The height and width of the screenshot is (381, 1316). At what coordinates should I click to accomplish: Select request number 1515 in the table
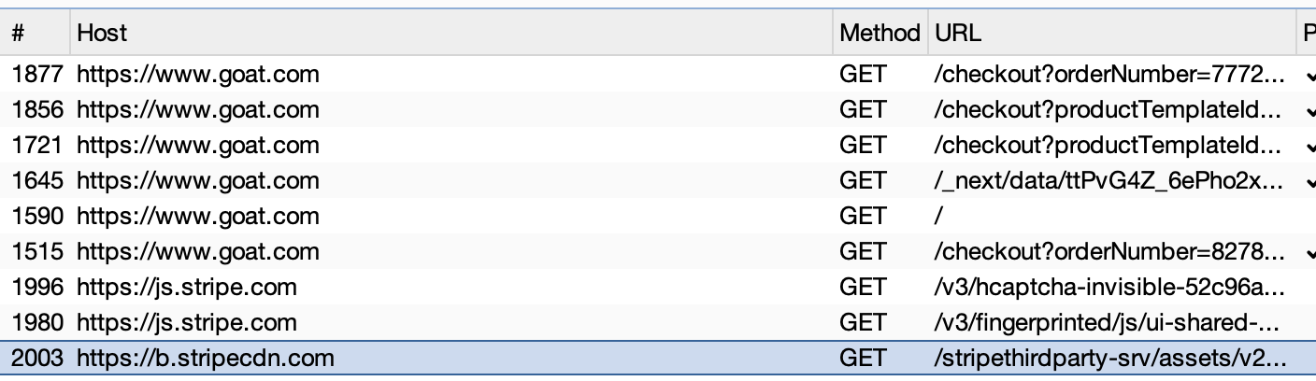[37, 252]
